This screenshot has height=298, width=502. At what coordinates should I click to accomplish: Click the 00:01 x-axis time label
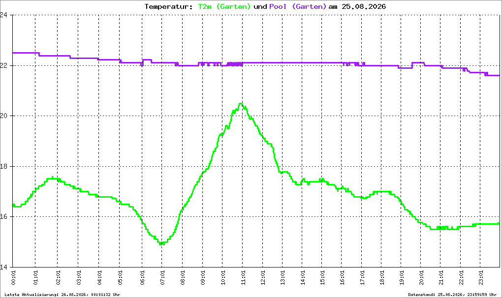coord(13,277)
